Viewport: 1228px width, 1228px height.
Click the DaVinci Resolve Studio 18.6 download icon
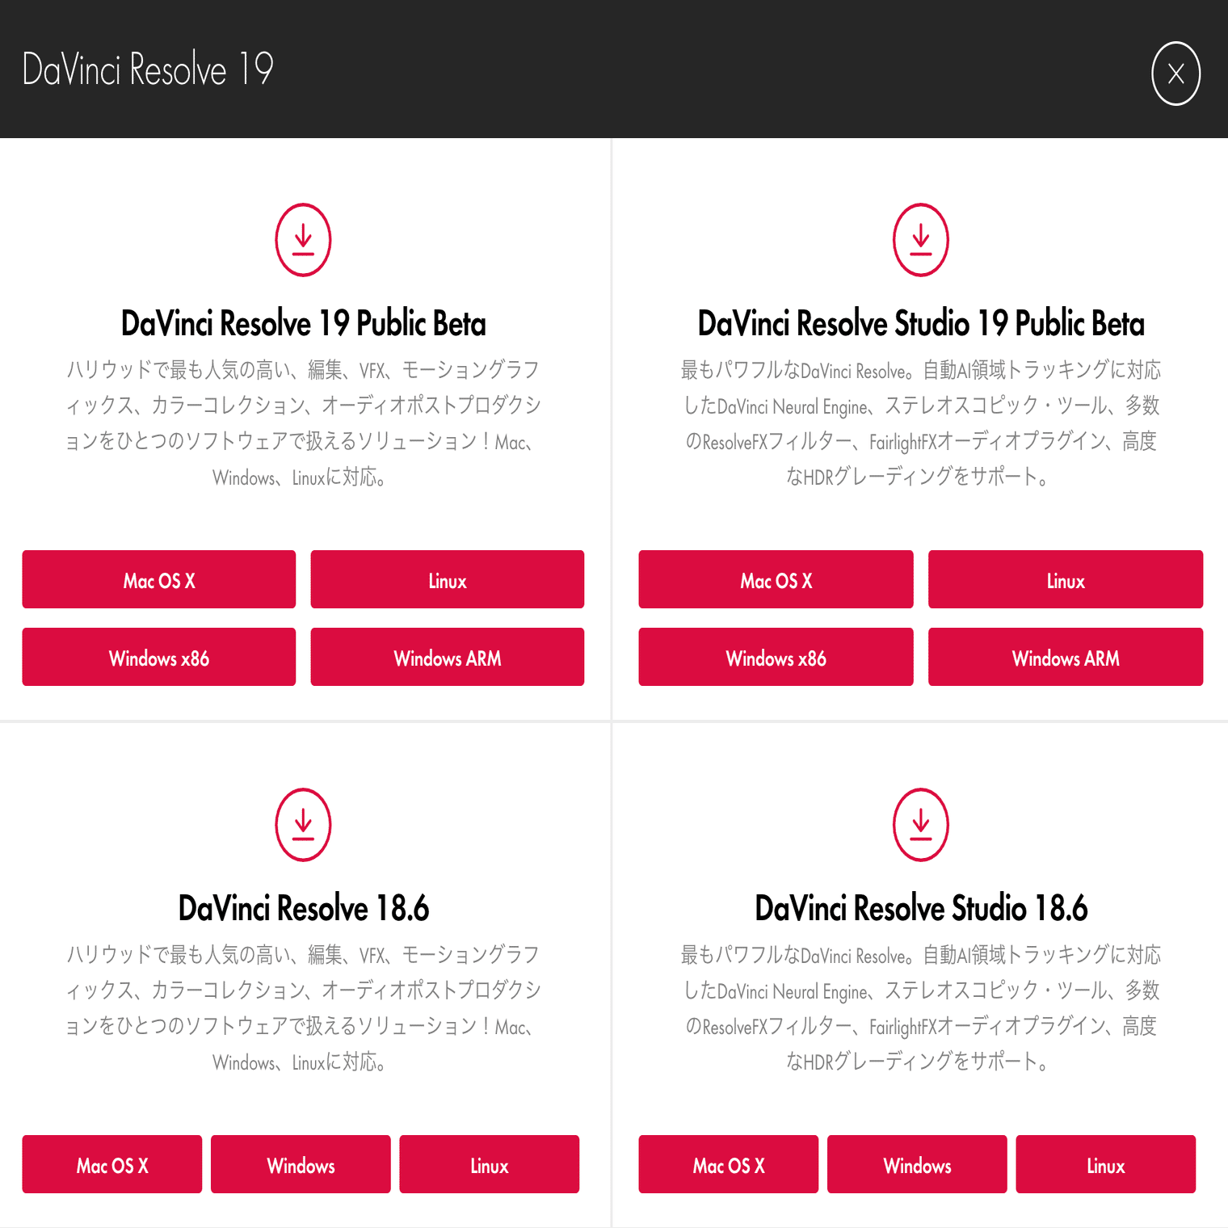(921, 825)
